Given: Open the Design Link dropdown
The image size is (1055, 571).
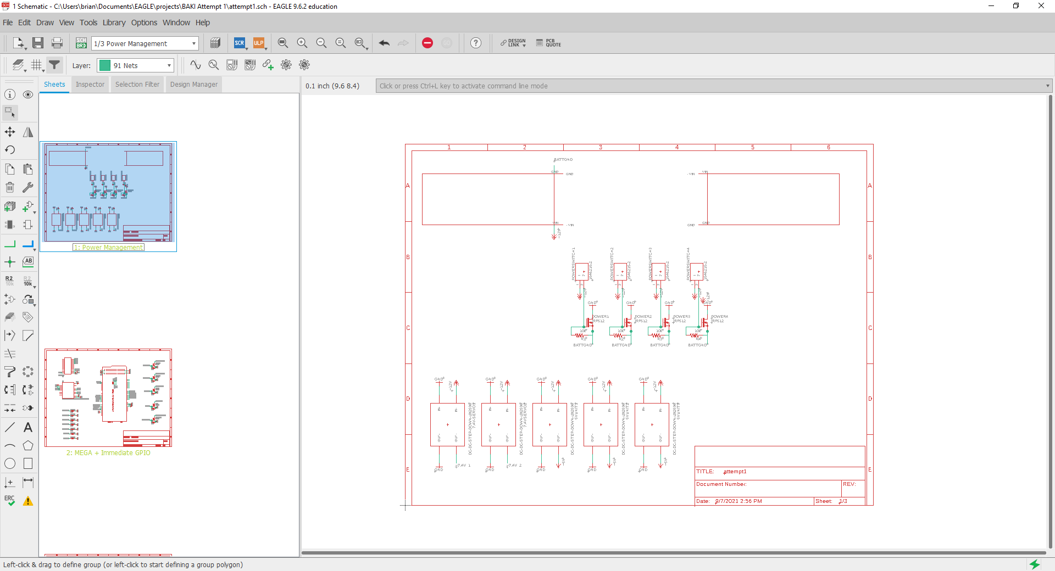Looking at the screenshot, I should click(x=513, y=43).
